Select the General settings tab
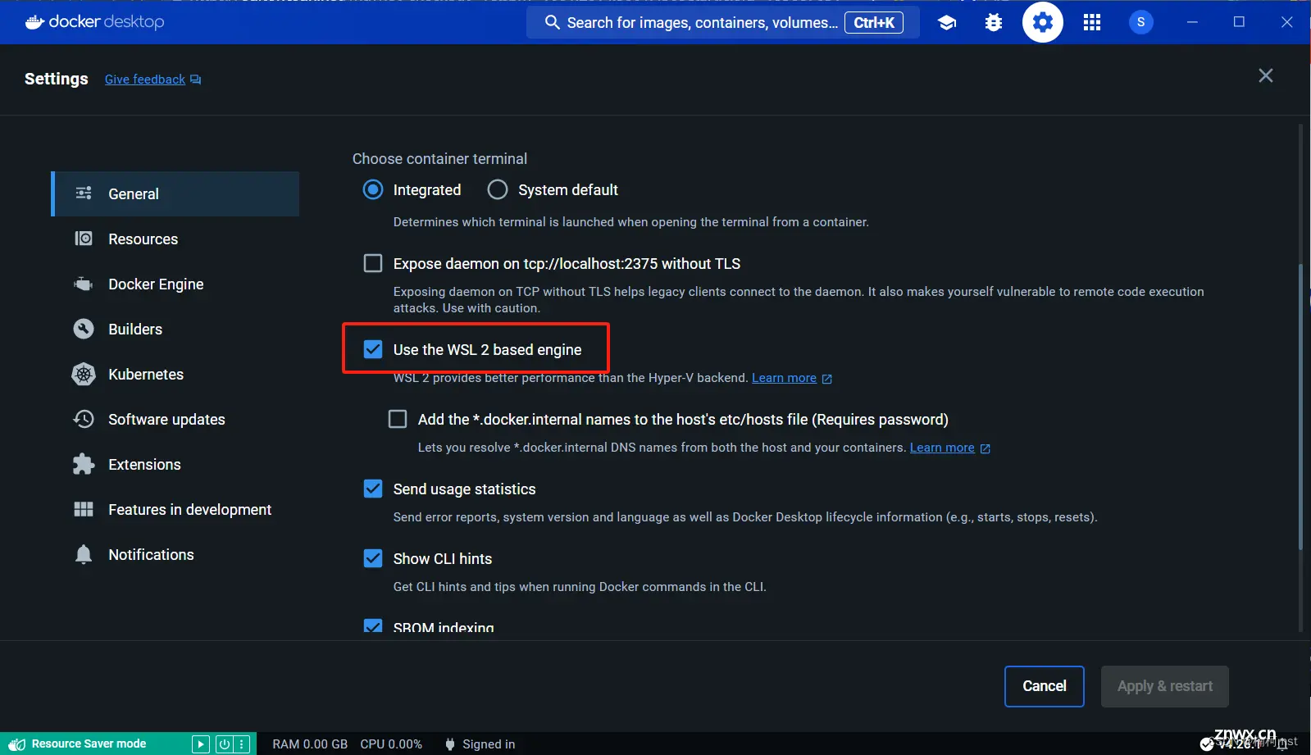Image resolution: width=1311 pixels, height=755 pixels. (x=175, y=193)
